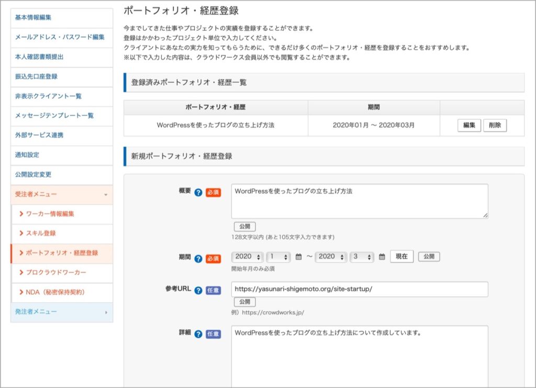The image size is (536, 388).
Task: Open the end year dropdown showing 2020
Action: [x=331, y=257]
